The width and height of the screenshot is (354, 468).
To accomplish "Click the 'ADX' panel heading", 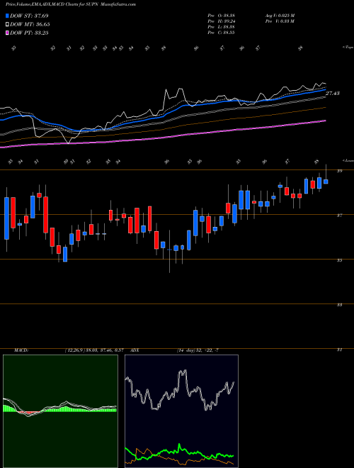I will 134,350.
